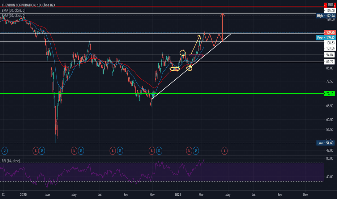Screen dimensions: 337x199
Task: Click the red 109.75 last price label
Action: pyautogui.click(x=330, y=33)
